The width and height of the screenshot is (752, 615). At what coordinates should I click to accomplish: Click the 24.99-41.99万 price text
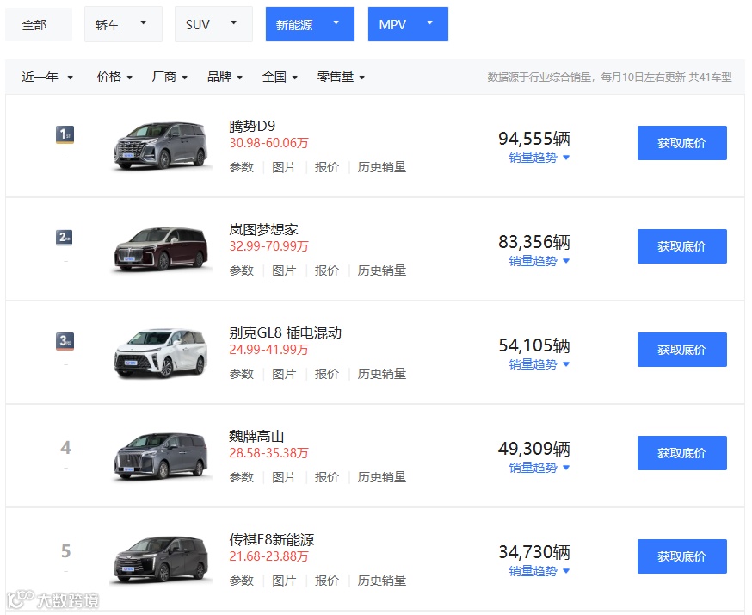click(x=268, y=349)
